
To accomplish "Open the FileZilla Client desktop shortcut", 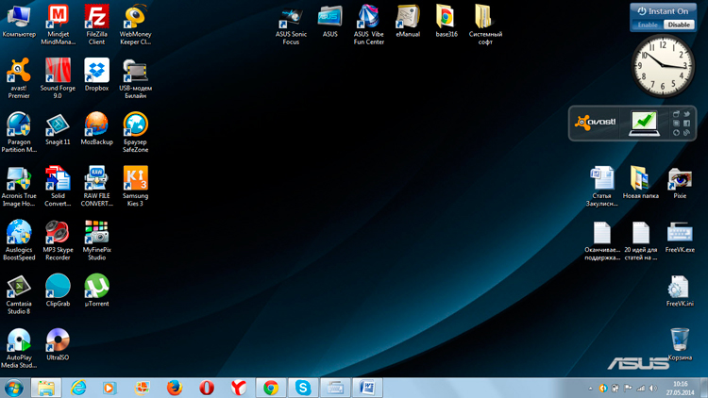I will [96, 17].
